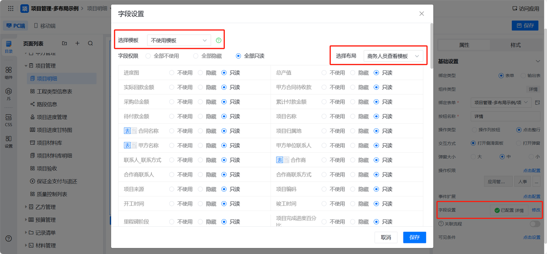The image size is (547, 254).
Task: Click the 取消 button in dialog
Action: tap(386, 237)
